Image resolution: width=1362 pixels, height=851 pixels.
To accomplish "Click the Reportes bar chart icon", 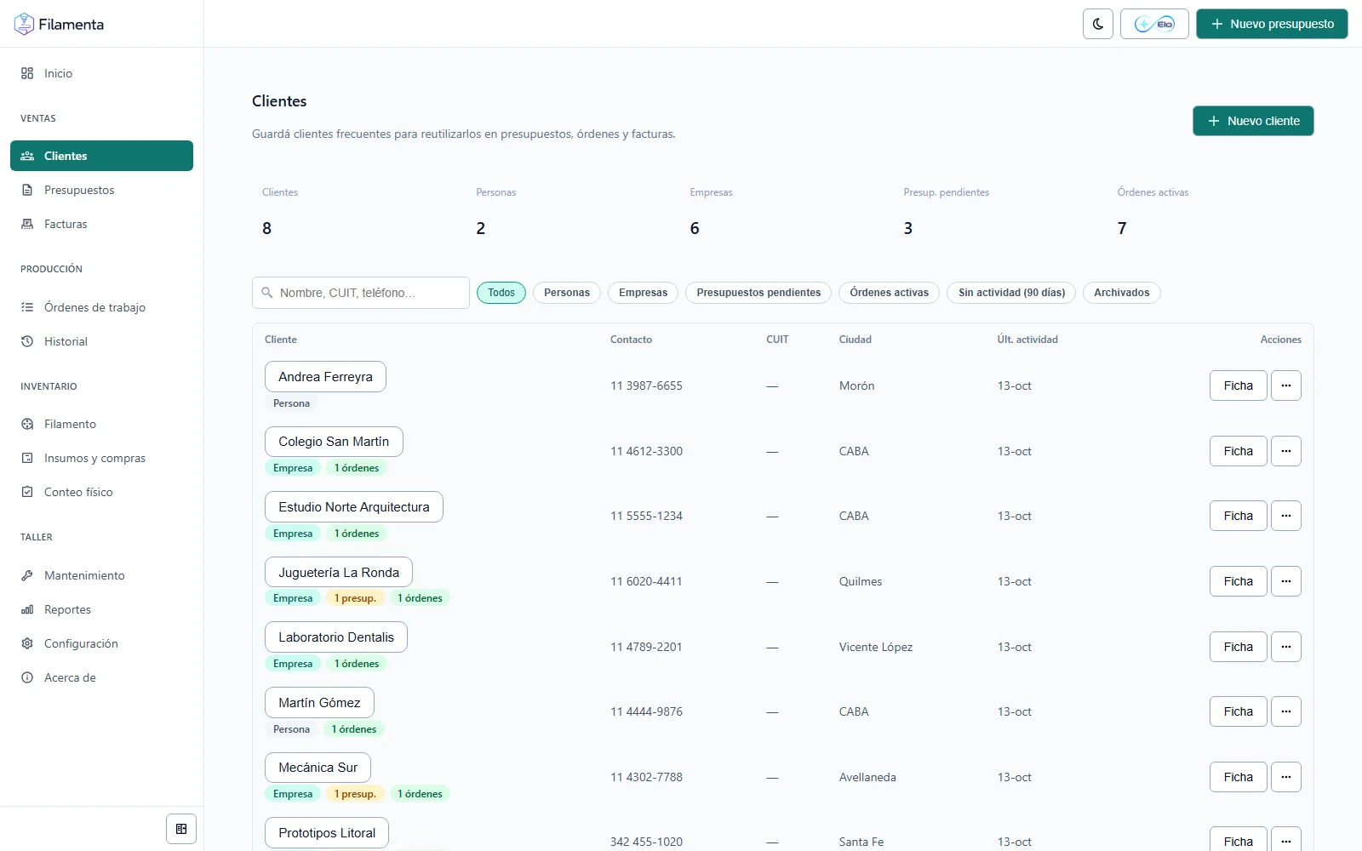I will click(x=27, y=609).
